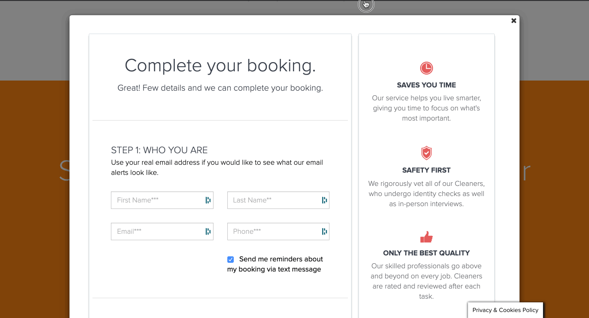Click the 'Send me reminders' checkbox label
589x318 pixels.
tap(281, 260)
